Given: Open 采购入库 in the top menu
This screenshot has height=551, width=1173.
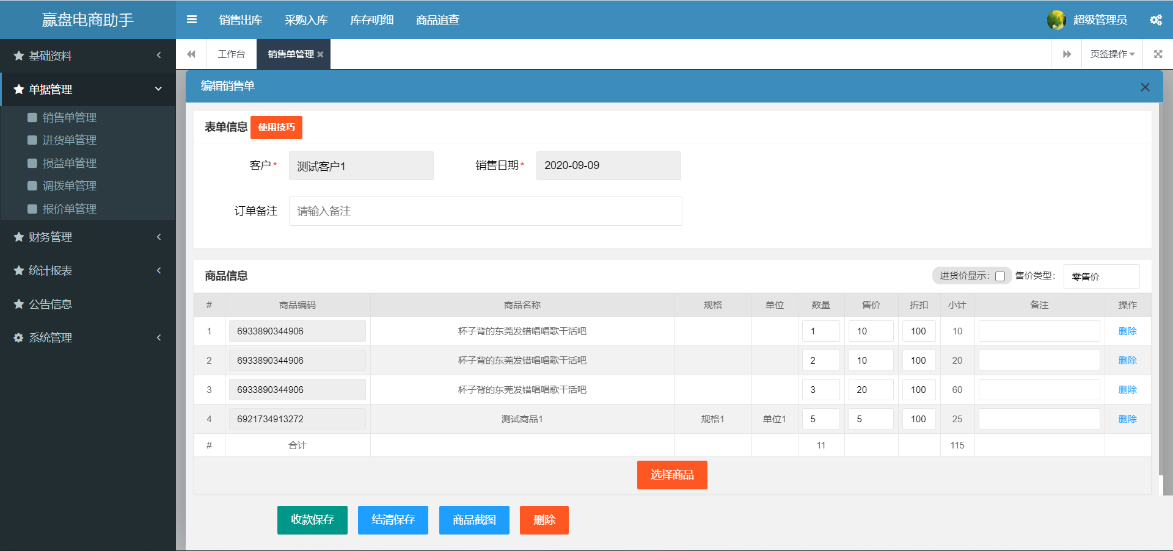Looking at the screenshot, I should 306,20.
